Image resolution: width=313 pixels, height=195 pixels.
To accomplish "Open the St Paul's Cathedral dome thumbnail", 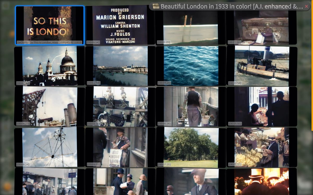I will pos(50,66).
